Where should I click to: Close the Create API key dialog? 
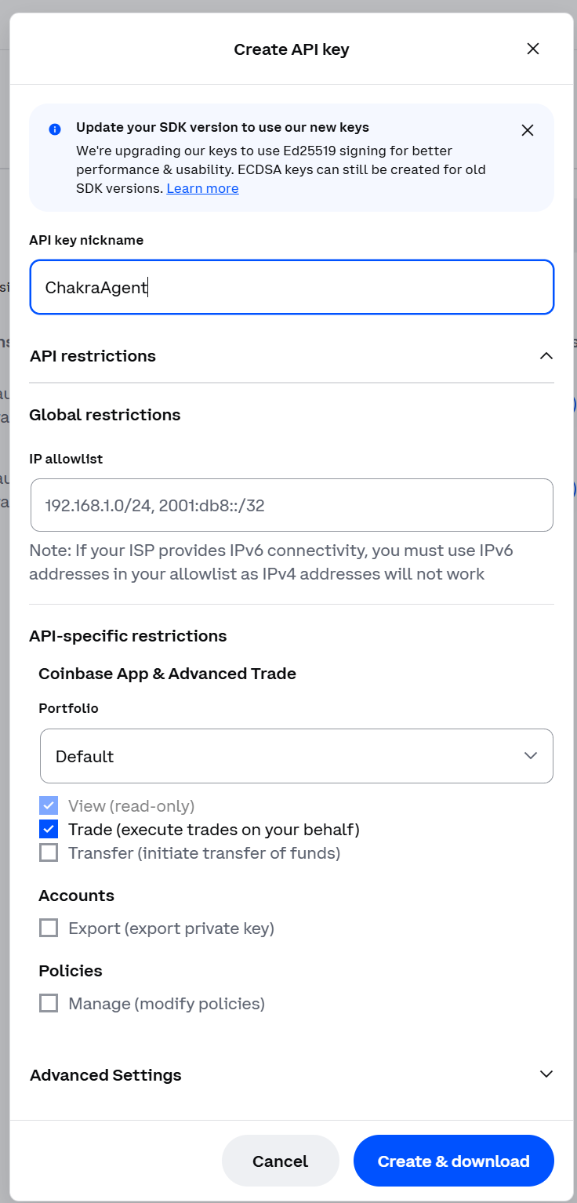(533, 49)
